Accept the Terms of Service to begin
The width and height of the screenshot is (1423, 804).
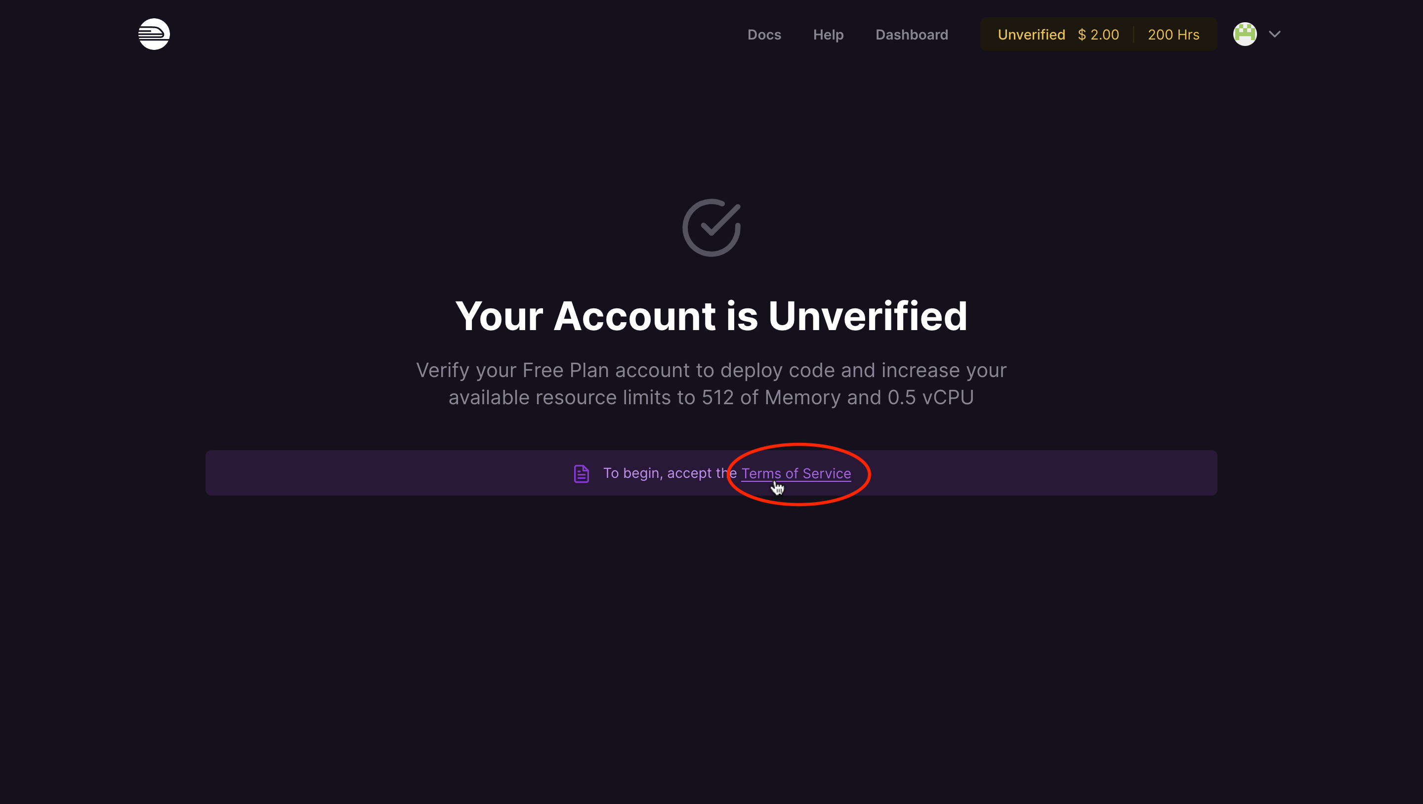(x=795, y=473)
